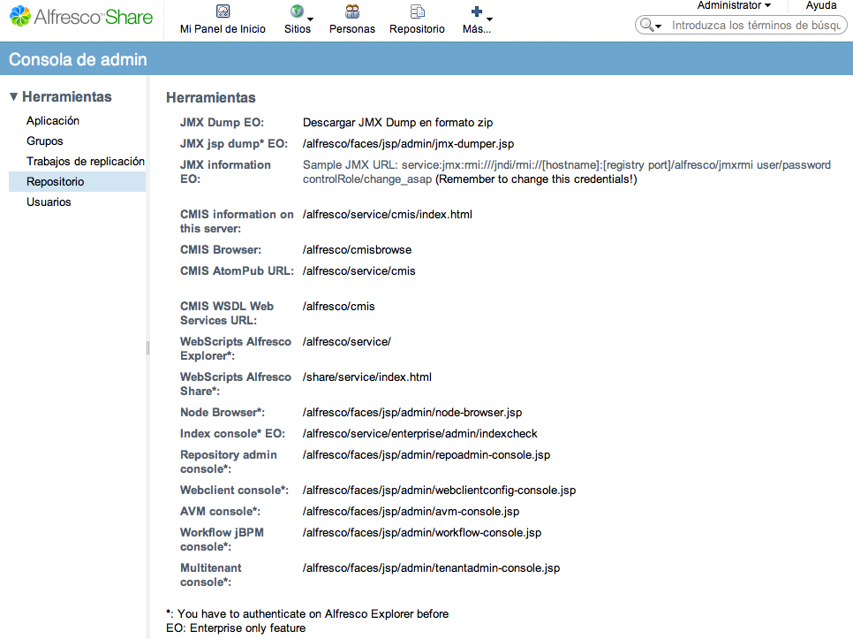Click the JMX Dump EO label
This screenshot has width=853, height=639.
pyautogui.click(x=222, y=123)
